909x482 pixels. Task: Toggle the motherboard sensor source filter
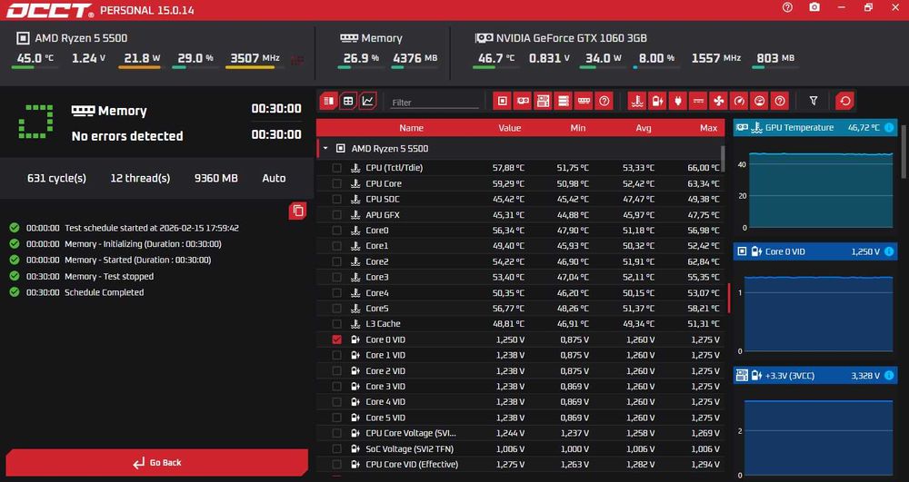[x=543, y=101]
